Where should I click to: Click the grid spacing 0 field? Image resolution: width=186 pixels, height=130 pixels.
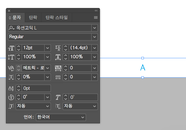[x=80, y=77]
